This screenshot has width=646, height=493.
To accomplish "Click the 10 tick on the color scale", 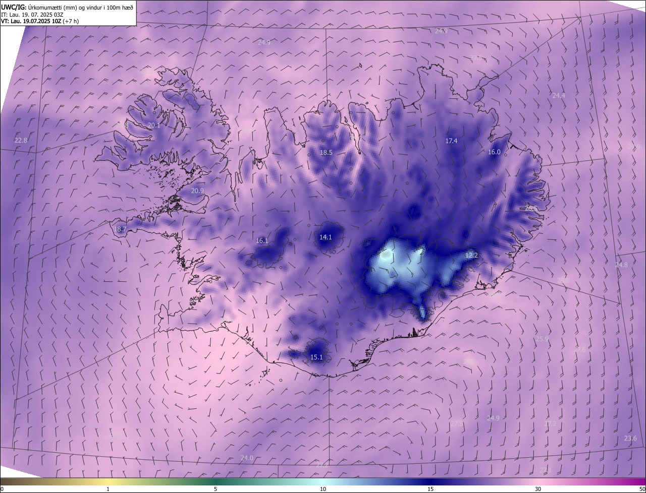I will pos(323,489).
